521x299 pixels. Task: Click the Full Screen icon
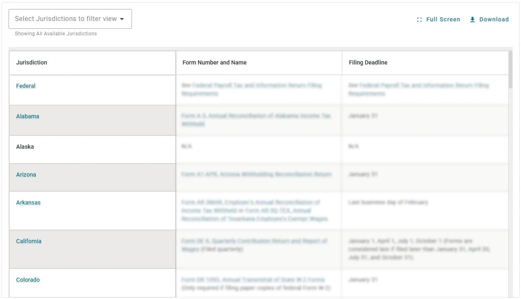point(419,19)
